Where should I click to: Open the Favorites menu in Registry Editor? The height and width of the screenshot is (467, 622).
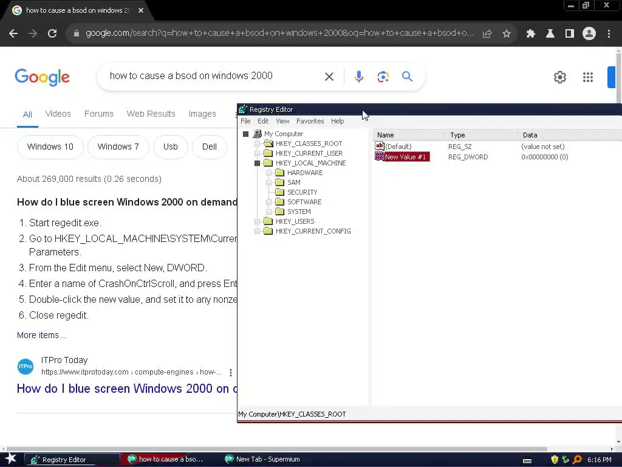[310, 121]
